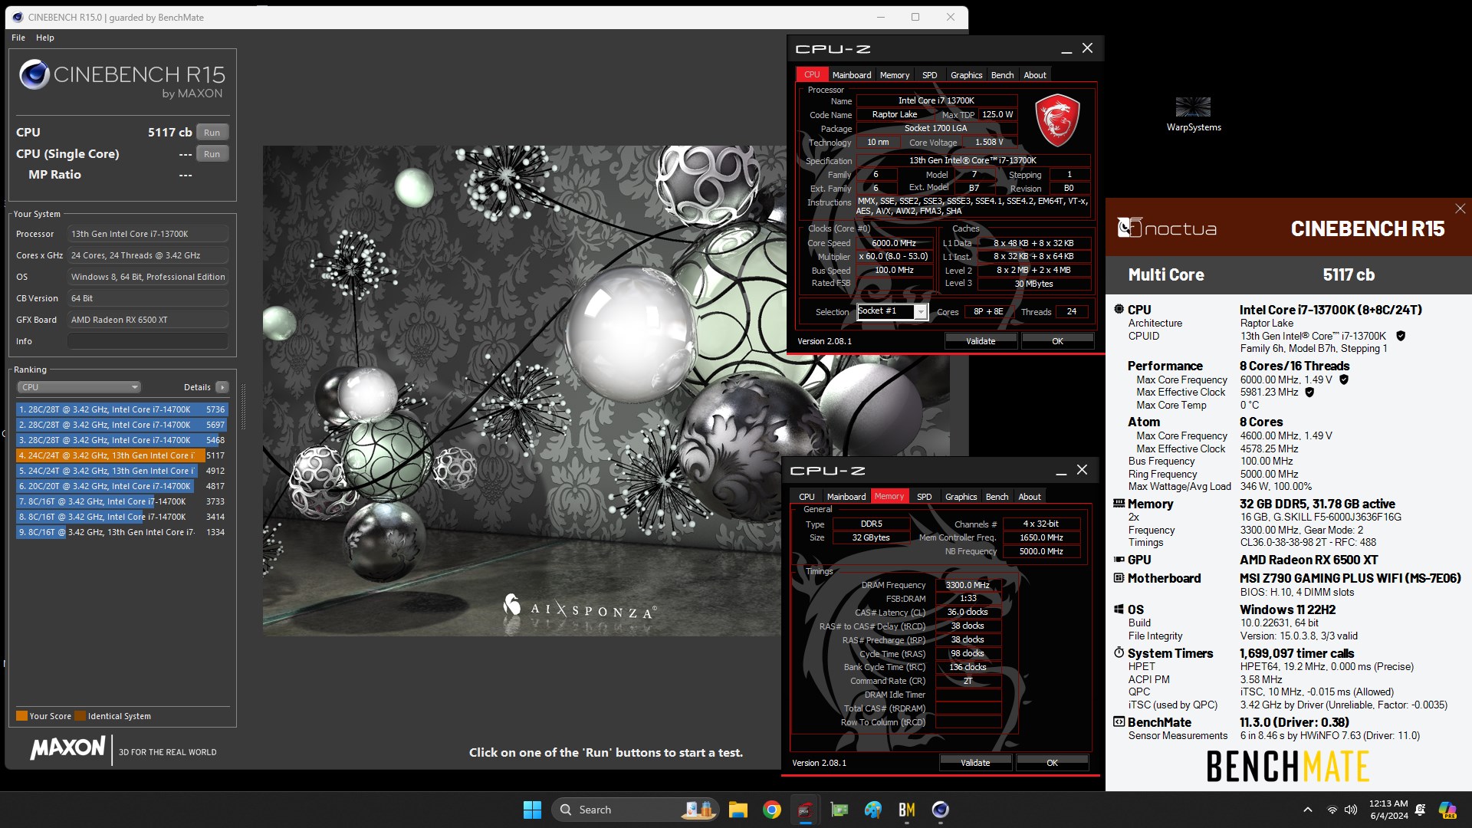Click the CPUID verified shield badge
Screen dimensions: 1472x828
coord(1401,336)
